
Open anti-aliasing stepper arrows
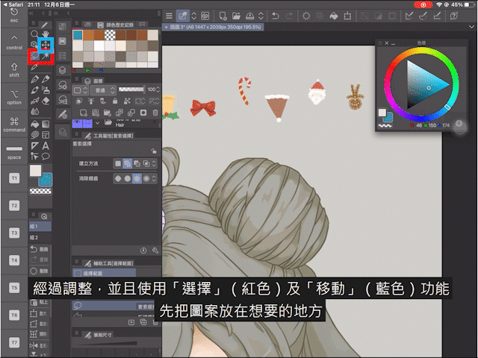154,178
